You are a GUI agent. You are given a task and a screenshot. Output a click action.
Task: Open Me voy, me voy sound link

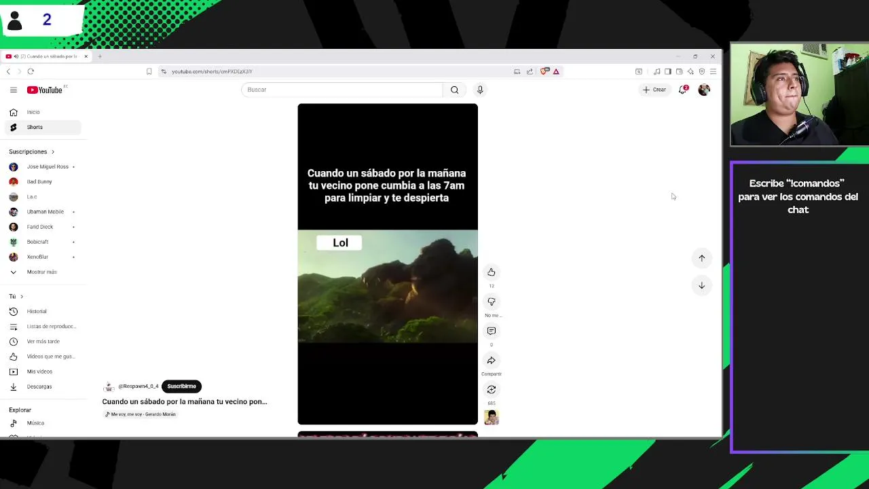pos(141,414)
